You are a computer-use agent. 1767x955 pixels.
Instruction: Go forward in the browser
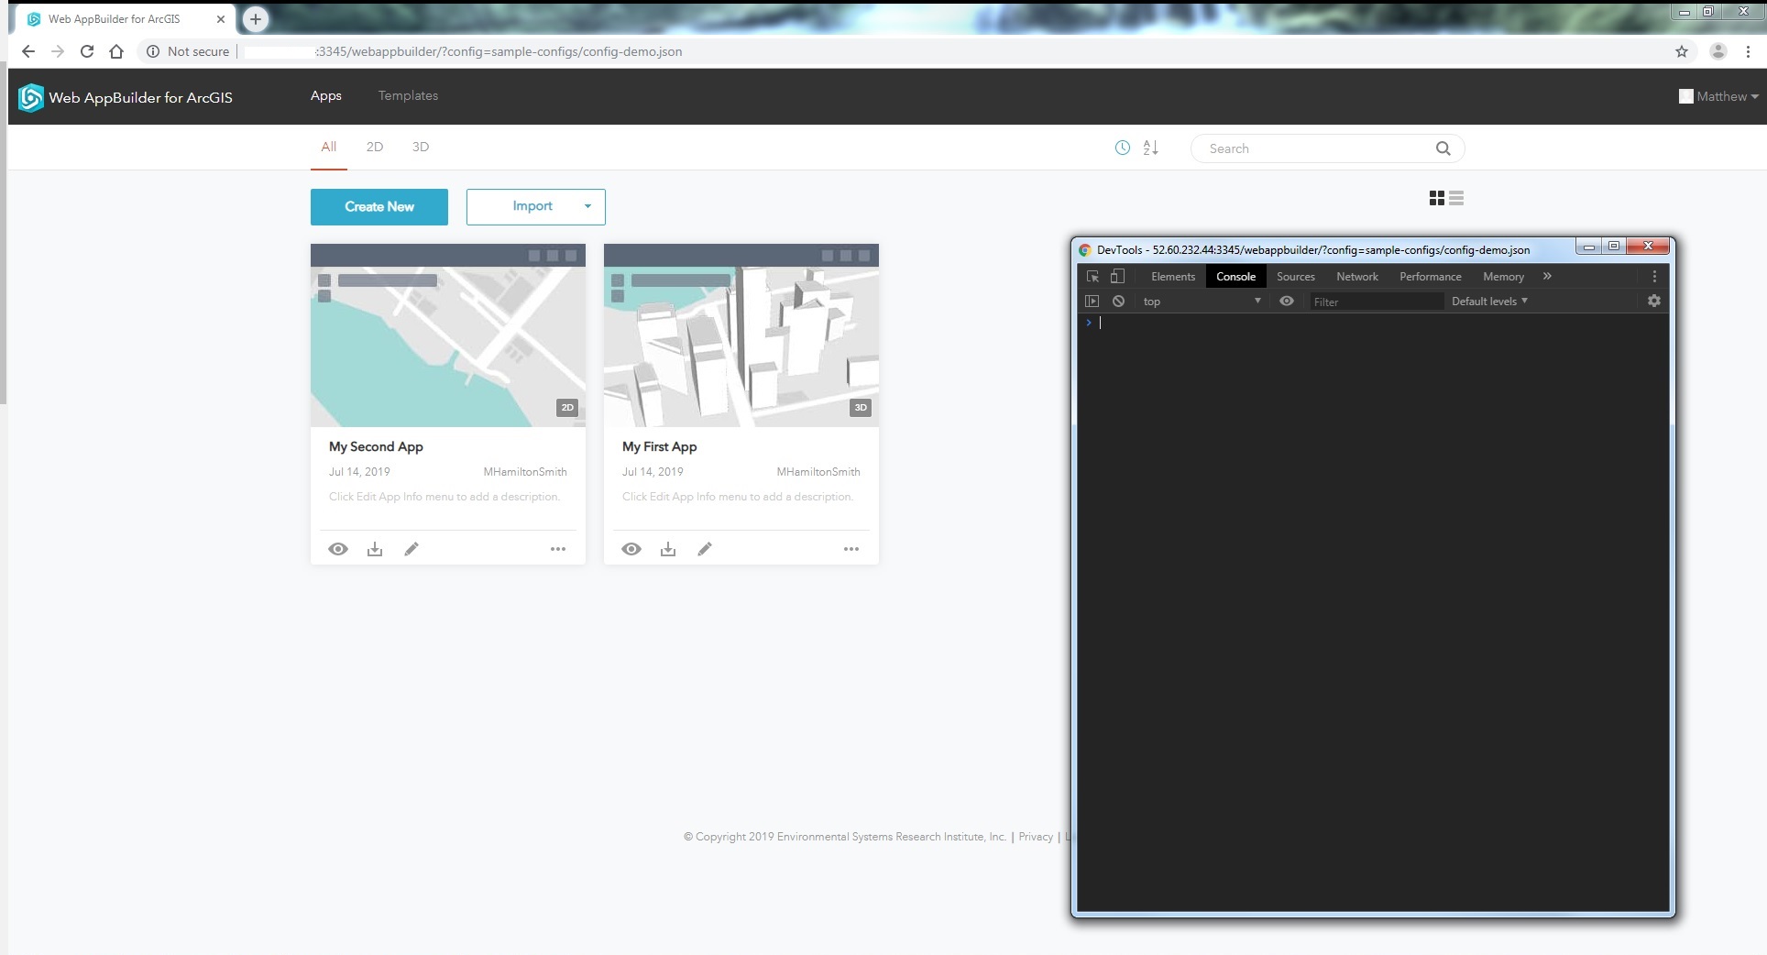pyautogui.click(x=58, y=51)
